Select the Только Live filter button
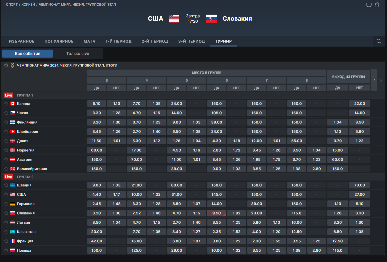Screen dimensions: 387x262 click(x=78, y=54)
